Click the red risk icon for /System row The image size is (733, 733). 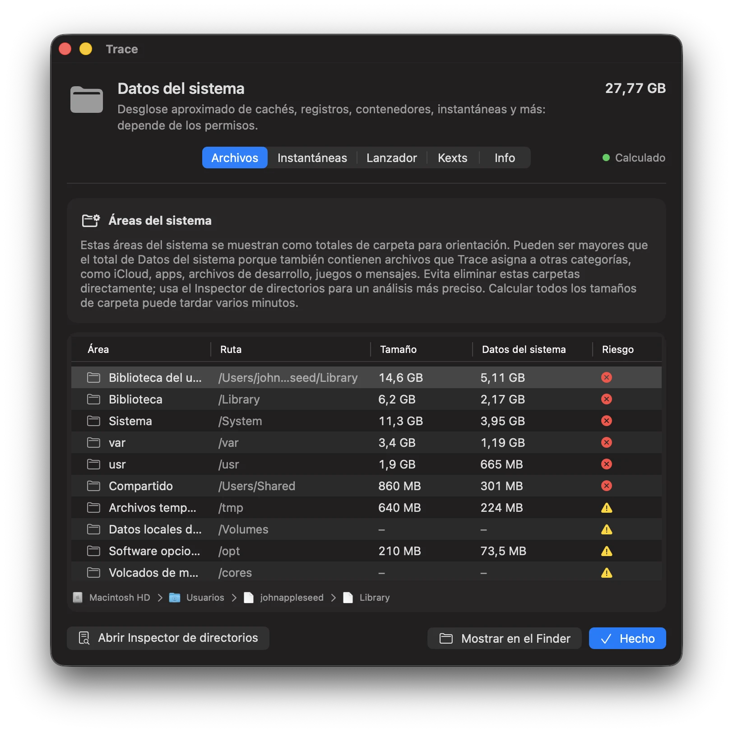click(607, 421)
